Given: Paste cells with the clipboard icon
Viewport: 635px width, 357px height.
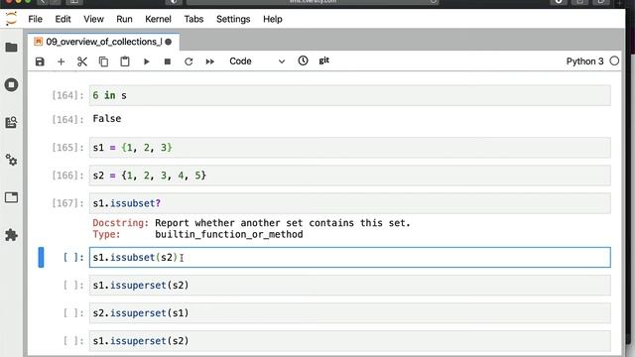Looking at the screenshot, I should pyautogui.click(x=125, y=61).
